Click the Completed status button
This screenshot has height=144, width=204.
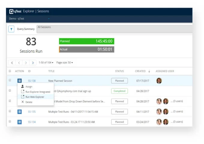119,91
